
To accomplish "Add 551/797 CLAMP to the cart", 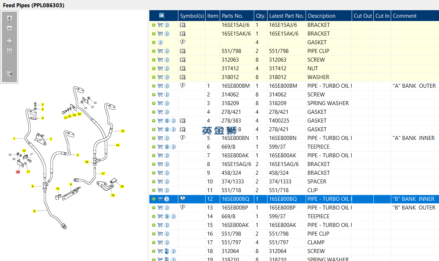I will click(160, 243).
